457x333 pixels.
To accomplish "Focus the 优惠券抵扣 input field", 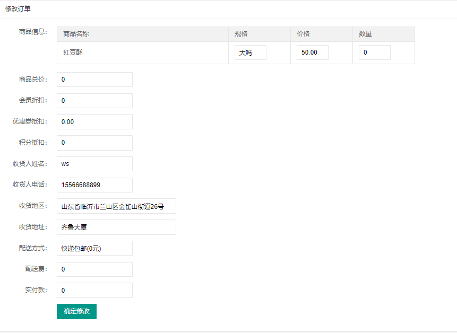I will point(94,121).
